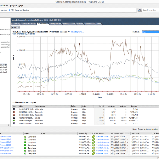Select the Performance tab
The width and height of the screenshot is (159, 159).
43,24
